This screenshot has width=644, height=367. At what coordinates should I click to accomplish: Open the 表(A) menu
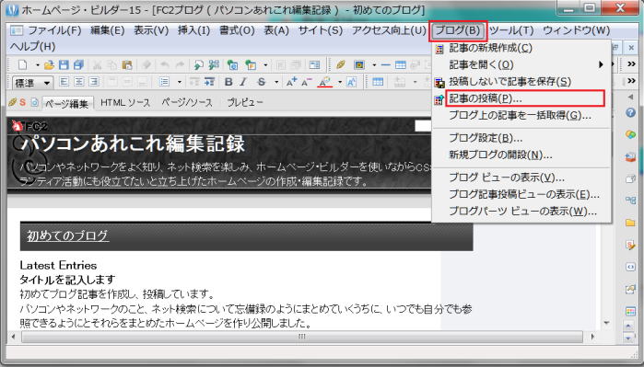276,30
